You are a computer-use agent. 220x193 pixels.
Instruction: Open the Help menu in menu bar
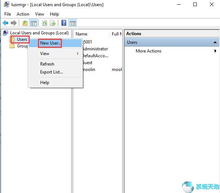point(54,14)
